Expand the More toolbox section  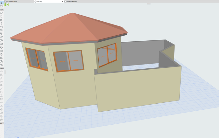tap(2, 123)
